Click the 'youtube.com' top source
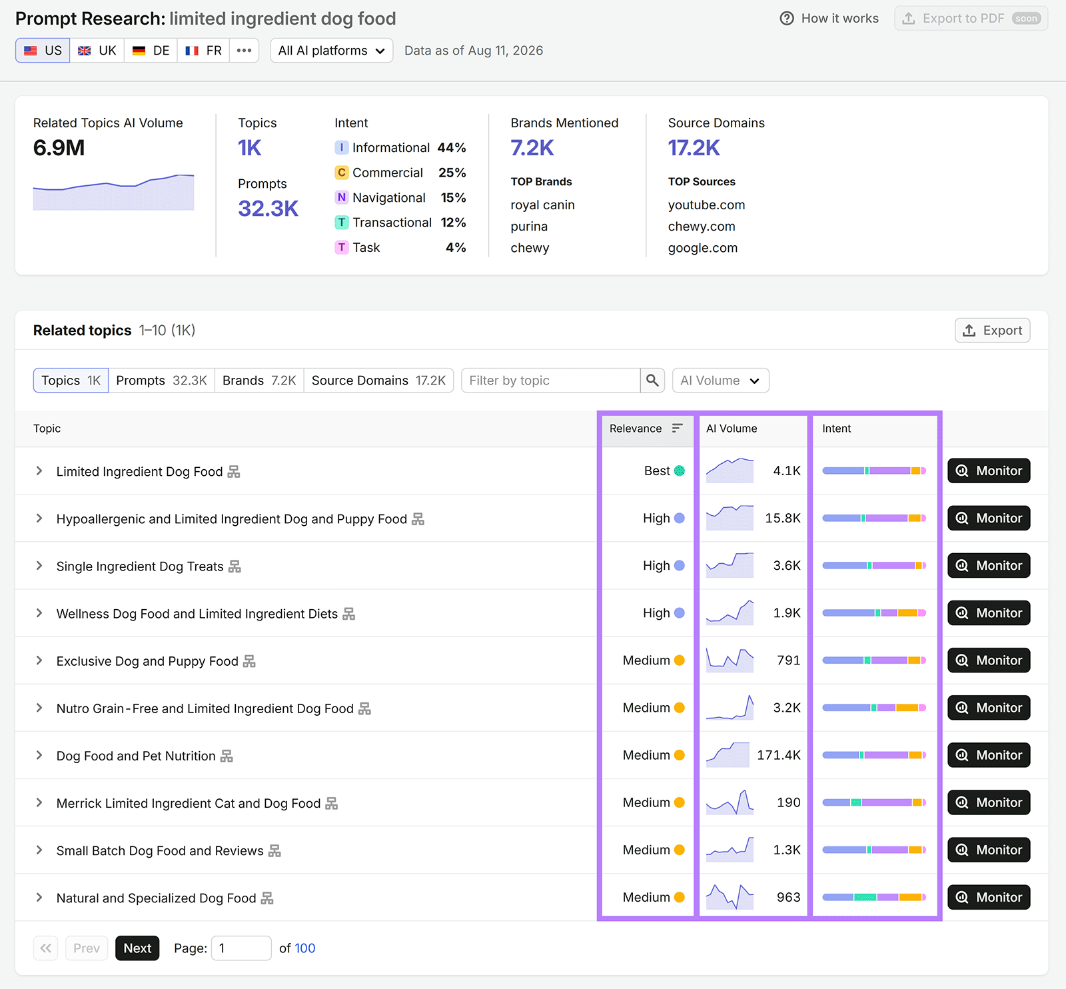Screen dimensions: 1066x989 (x=707, y=205)
